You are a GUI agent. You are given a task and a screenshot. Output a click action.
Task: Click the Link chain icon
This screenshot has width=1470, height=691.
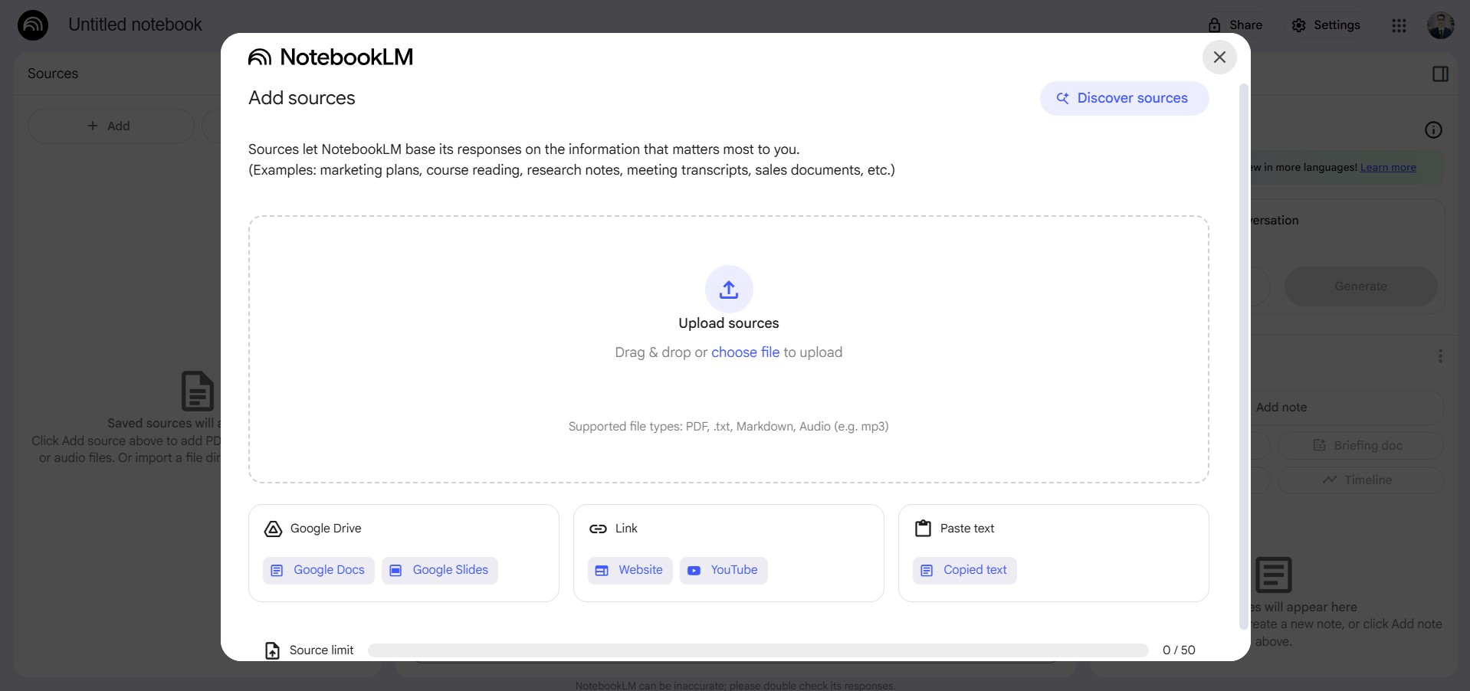tap(598, 529)
